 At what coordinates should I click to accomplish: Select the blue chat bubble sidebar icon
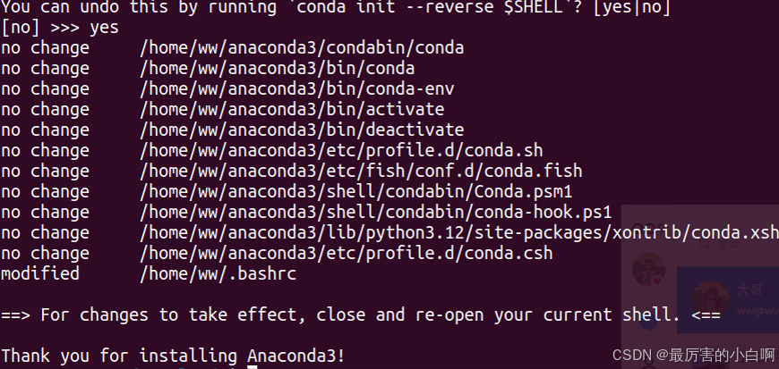(x=649, y=323)
